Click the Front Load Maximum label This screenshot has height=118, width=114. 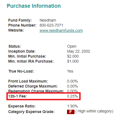coord(28,81)
